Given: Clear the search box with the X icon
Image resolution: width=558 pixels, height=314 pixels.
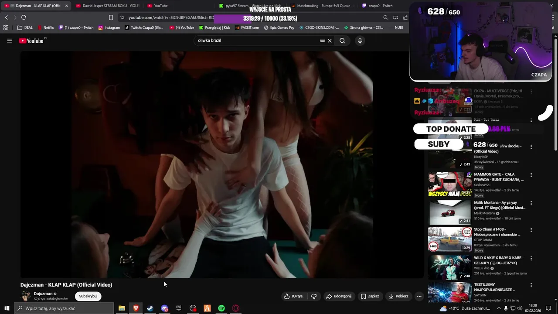Looking at the screenshot, I should pyautogui.click(x=330, y=41).
